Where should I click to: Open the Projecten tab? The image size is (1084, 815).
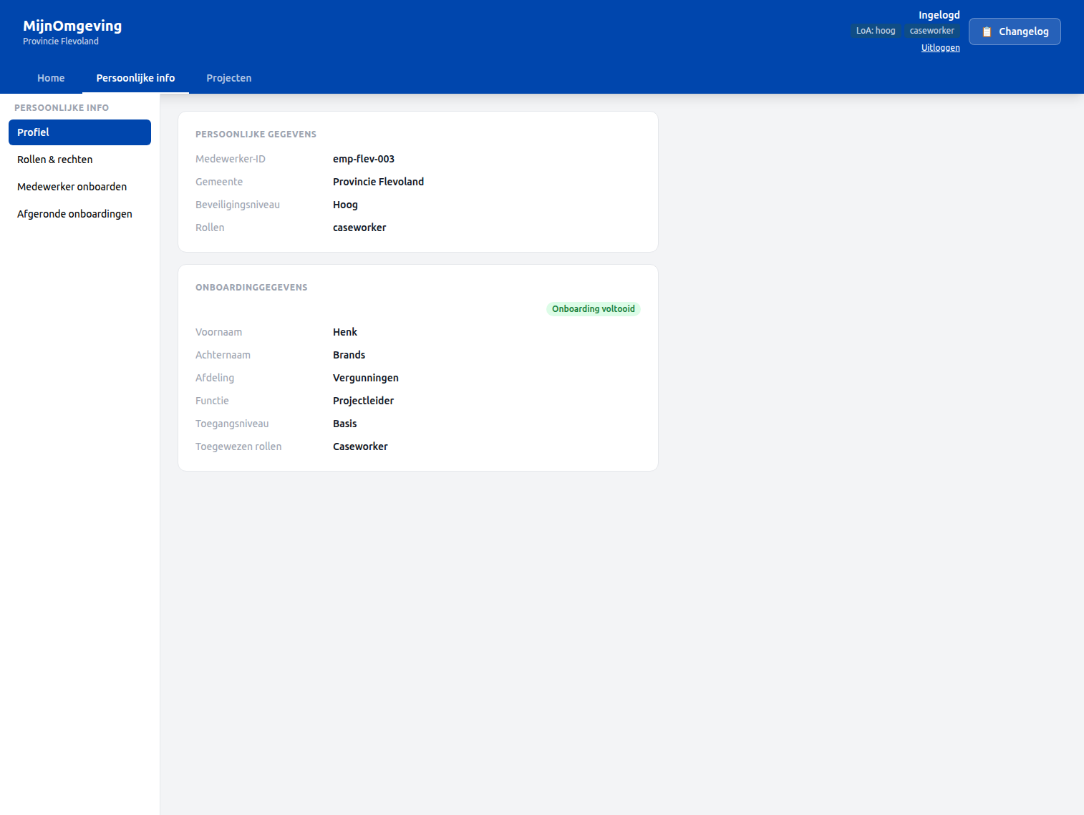click(x=228, y=78)
